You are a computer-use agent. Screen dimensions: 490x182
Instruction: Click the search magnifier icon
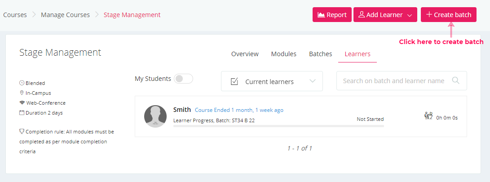(x=455, y=81)
